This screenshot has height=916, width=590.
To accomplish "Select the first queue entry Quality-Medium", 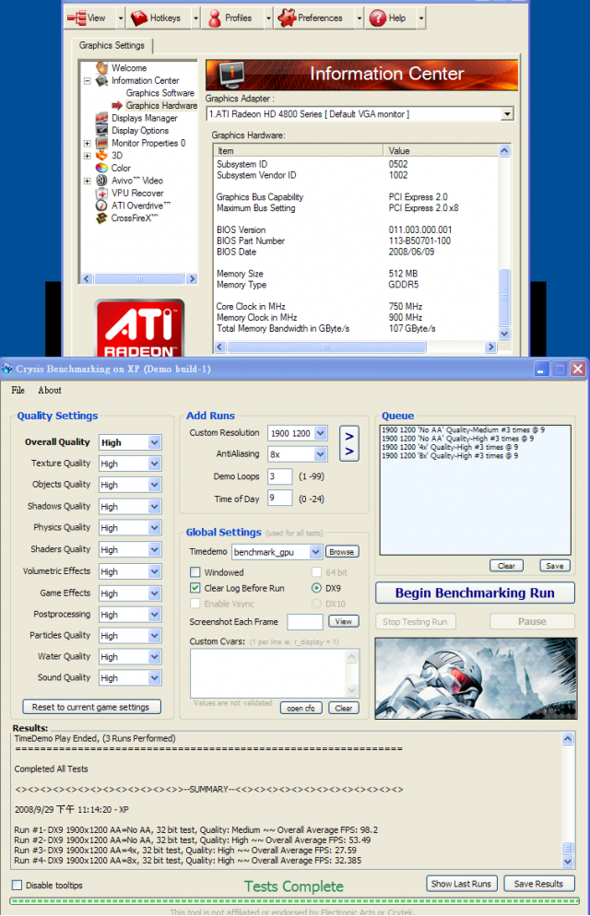I will (x=463, y=430).
